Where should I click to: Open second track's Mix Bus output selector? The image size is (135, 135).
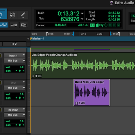(x=13, y=88)
